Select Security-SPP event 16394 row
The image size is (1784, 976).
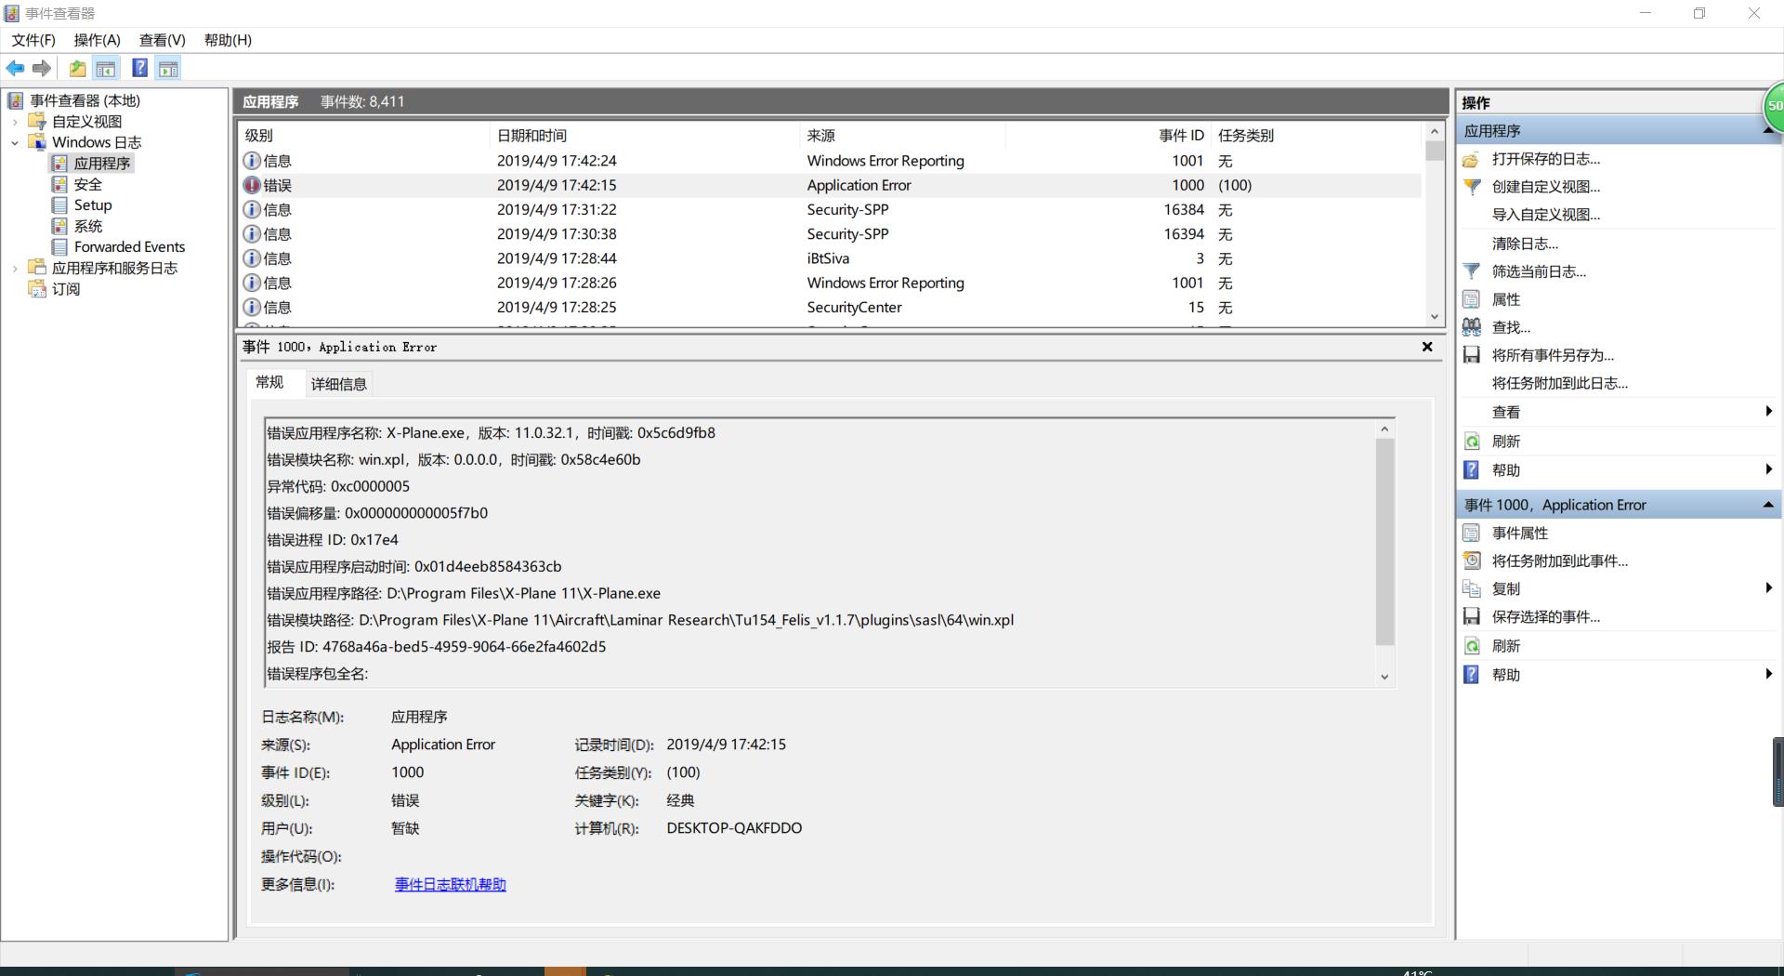point(830,234)
